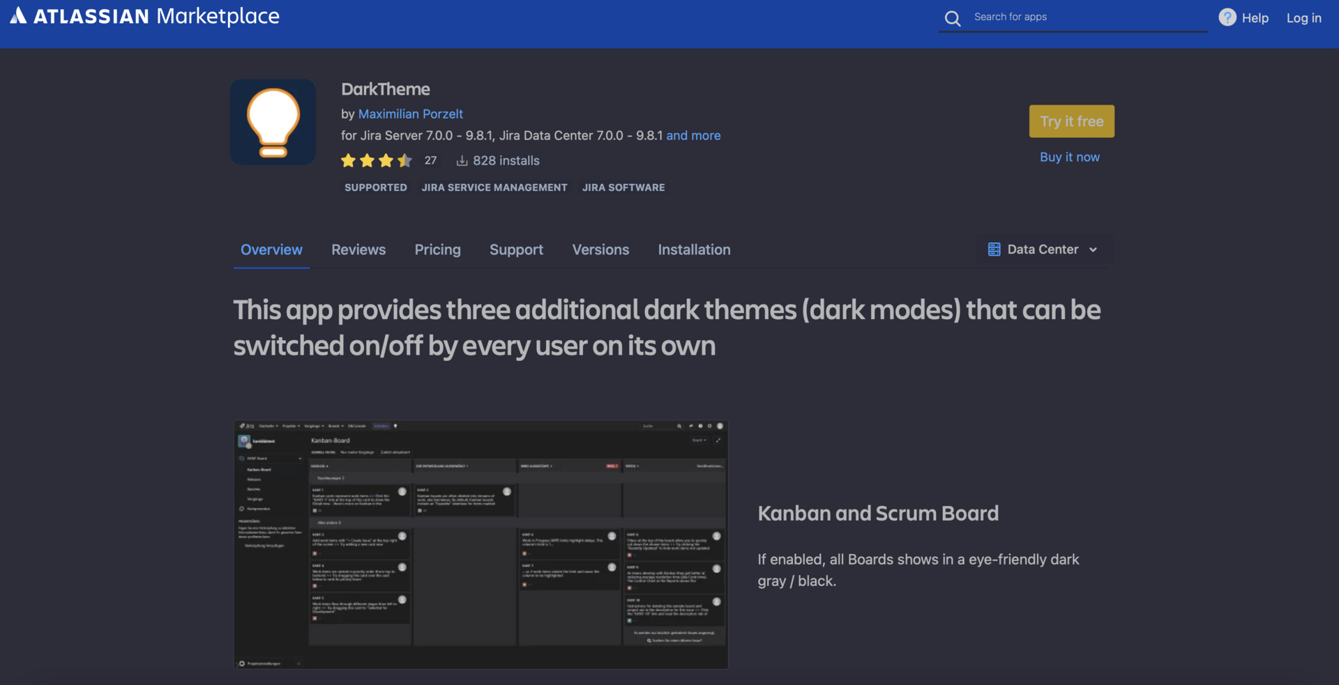Screen dimensions: 1339x685
Task: Click the JIRA SERVICE MANAGEMENT tag
Action: tap(494, 187)
